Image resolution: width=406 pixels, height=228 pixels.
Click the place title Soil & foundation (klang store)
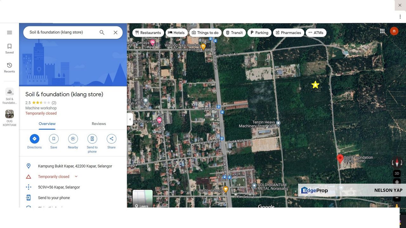(64, 94)
